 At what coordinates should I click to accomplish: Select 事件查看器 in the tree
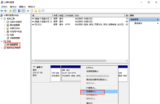pos(15,25)
